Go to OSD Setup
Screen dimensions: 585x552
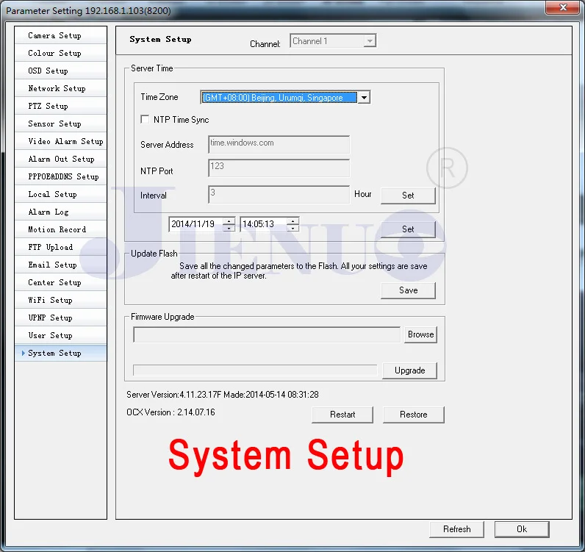(x=60, y=71)
